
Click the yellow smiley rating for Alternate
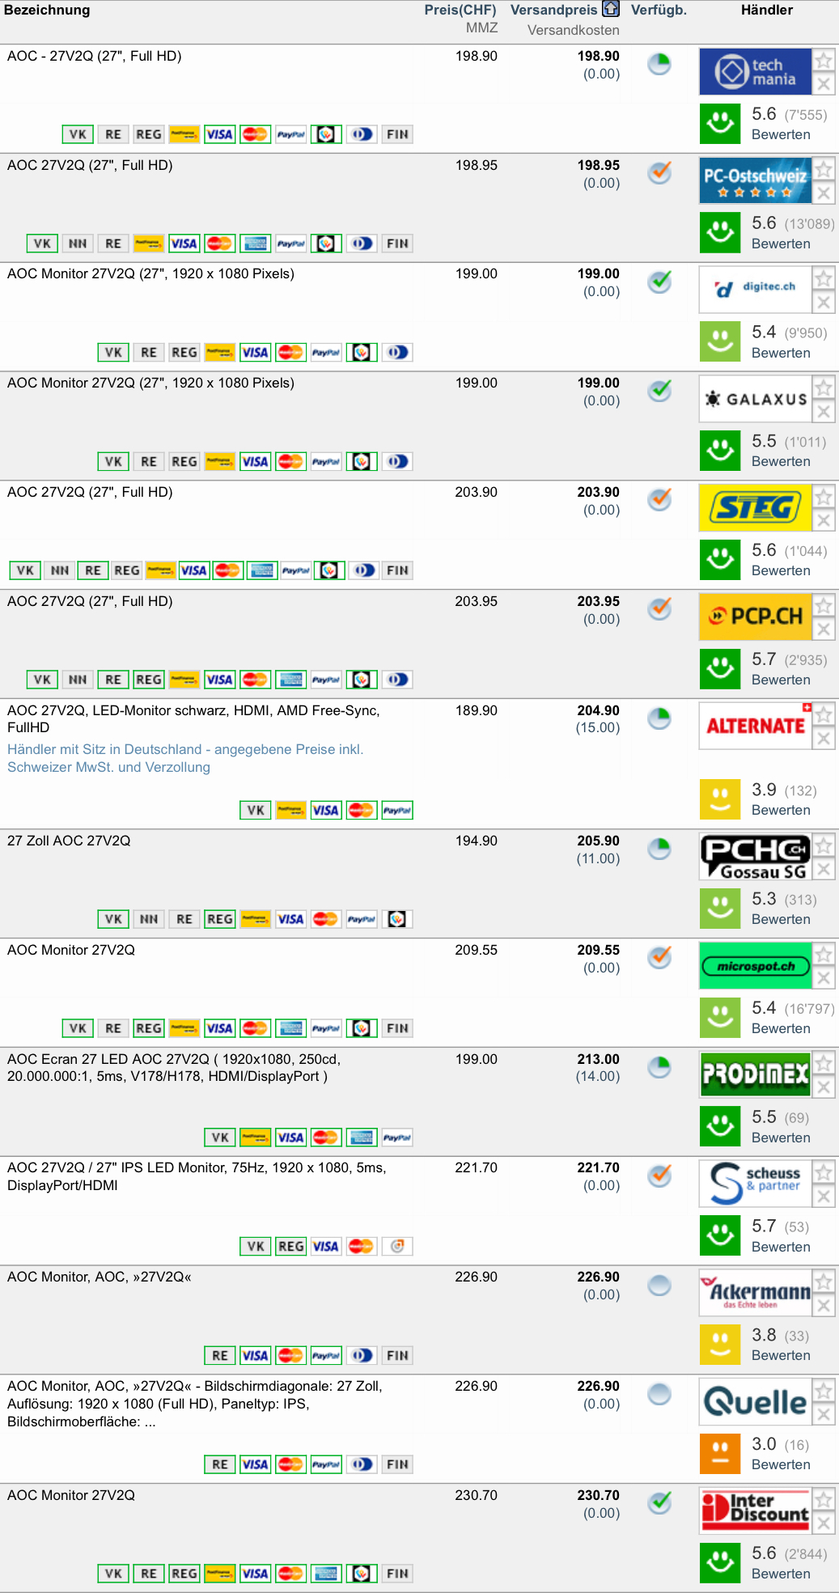pos(720,799)
